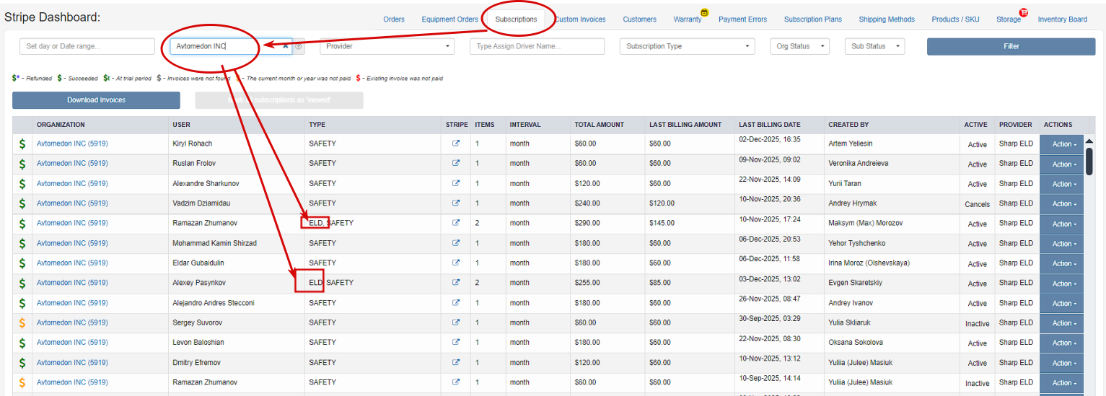This screenshot has width=1106, height=396.
Task: Click items count link for Ruslan Frolov
Action: point(477,163)
